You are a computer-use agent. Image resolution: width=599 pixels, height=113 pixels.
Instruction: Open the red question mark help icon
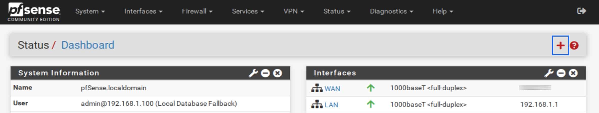[574, 45]
